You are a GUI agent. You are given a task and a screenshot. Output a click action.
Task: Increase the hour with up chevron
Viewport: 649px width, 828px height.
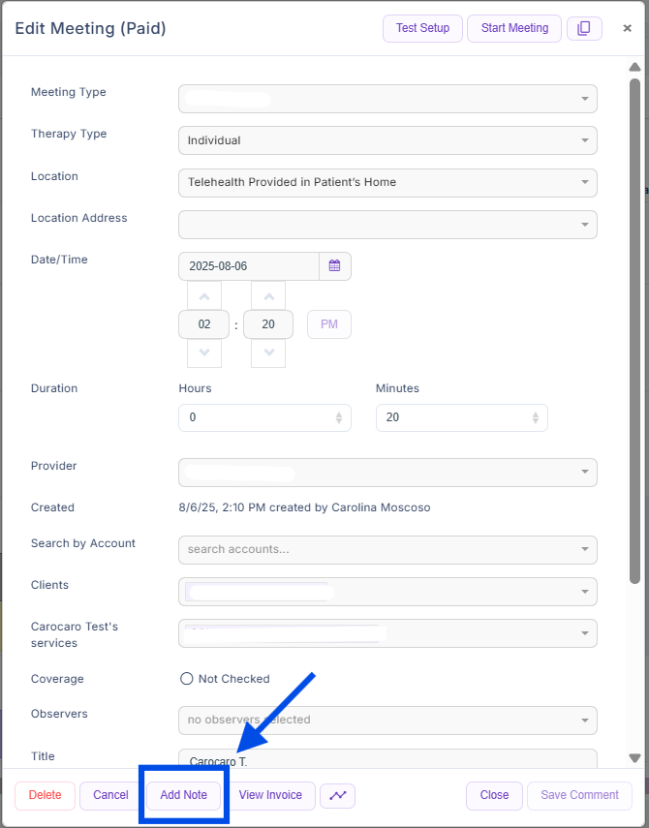(x=204, y=295)
